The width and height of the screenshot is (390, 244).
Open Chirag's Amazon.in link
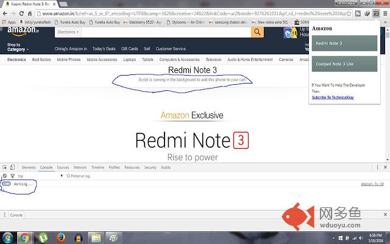tap(71, 49)
